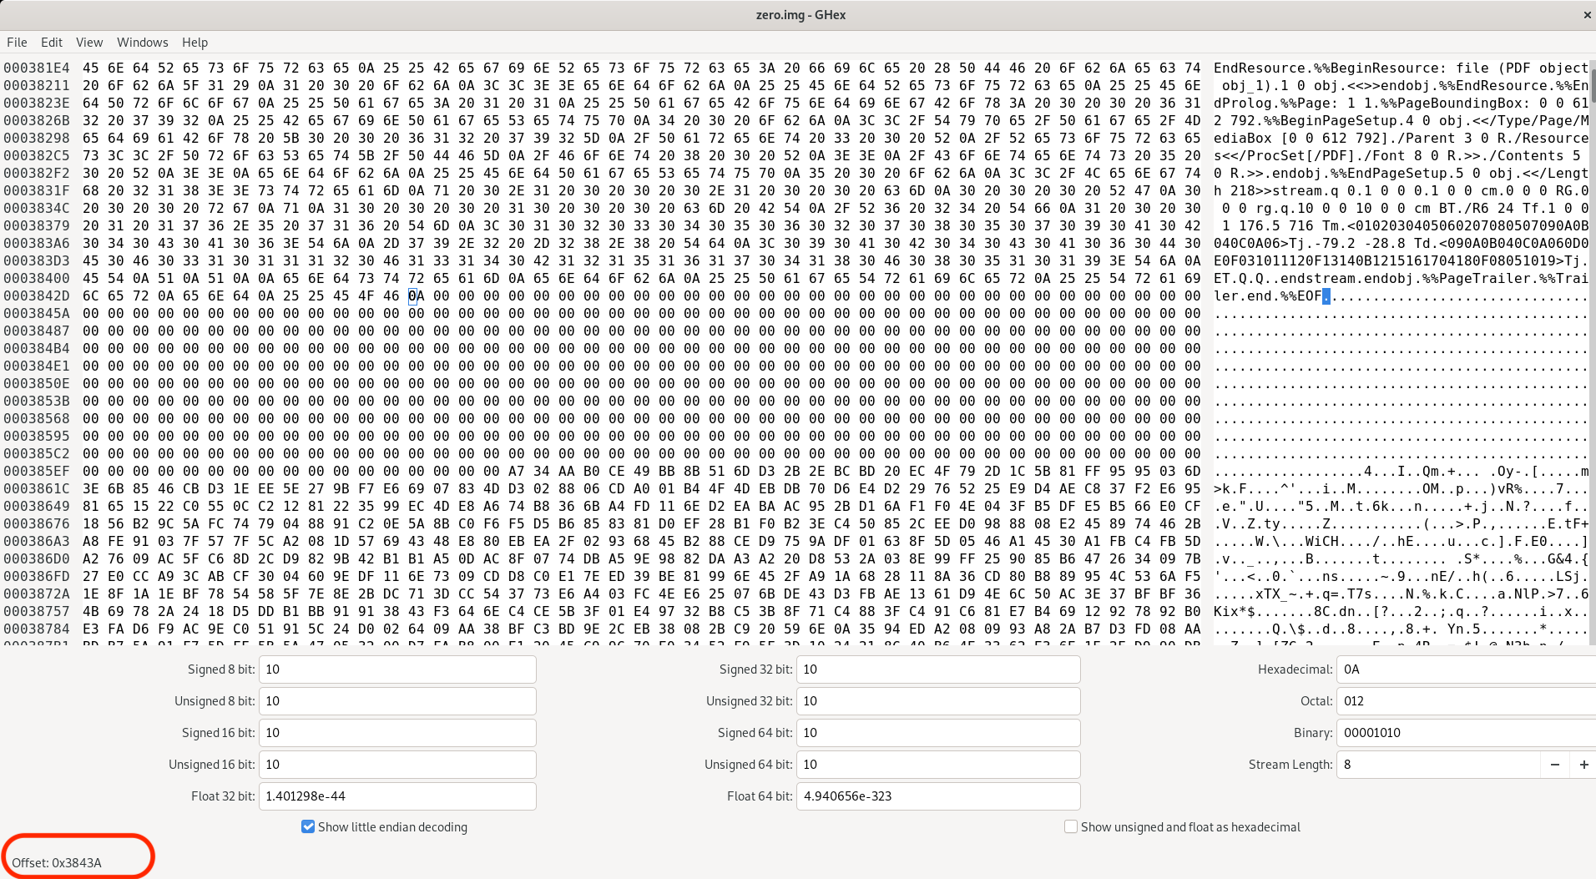Click the Binary value field
This screenshot has width=1596, height=879.
[1466, 733]
